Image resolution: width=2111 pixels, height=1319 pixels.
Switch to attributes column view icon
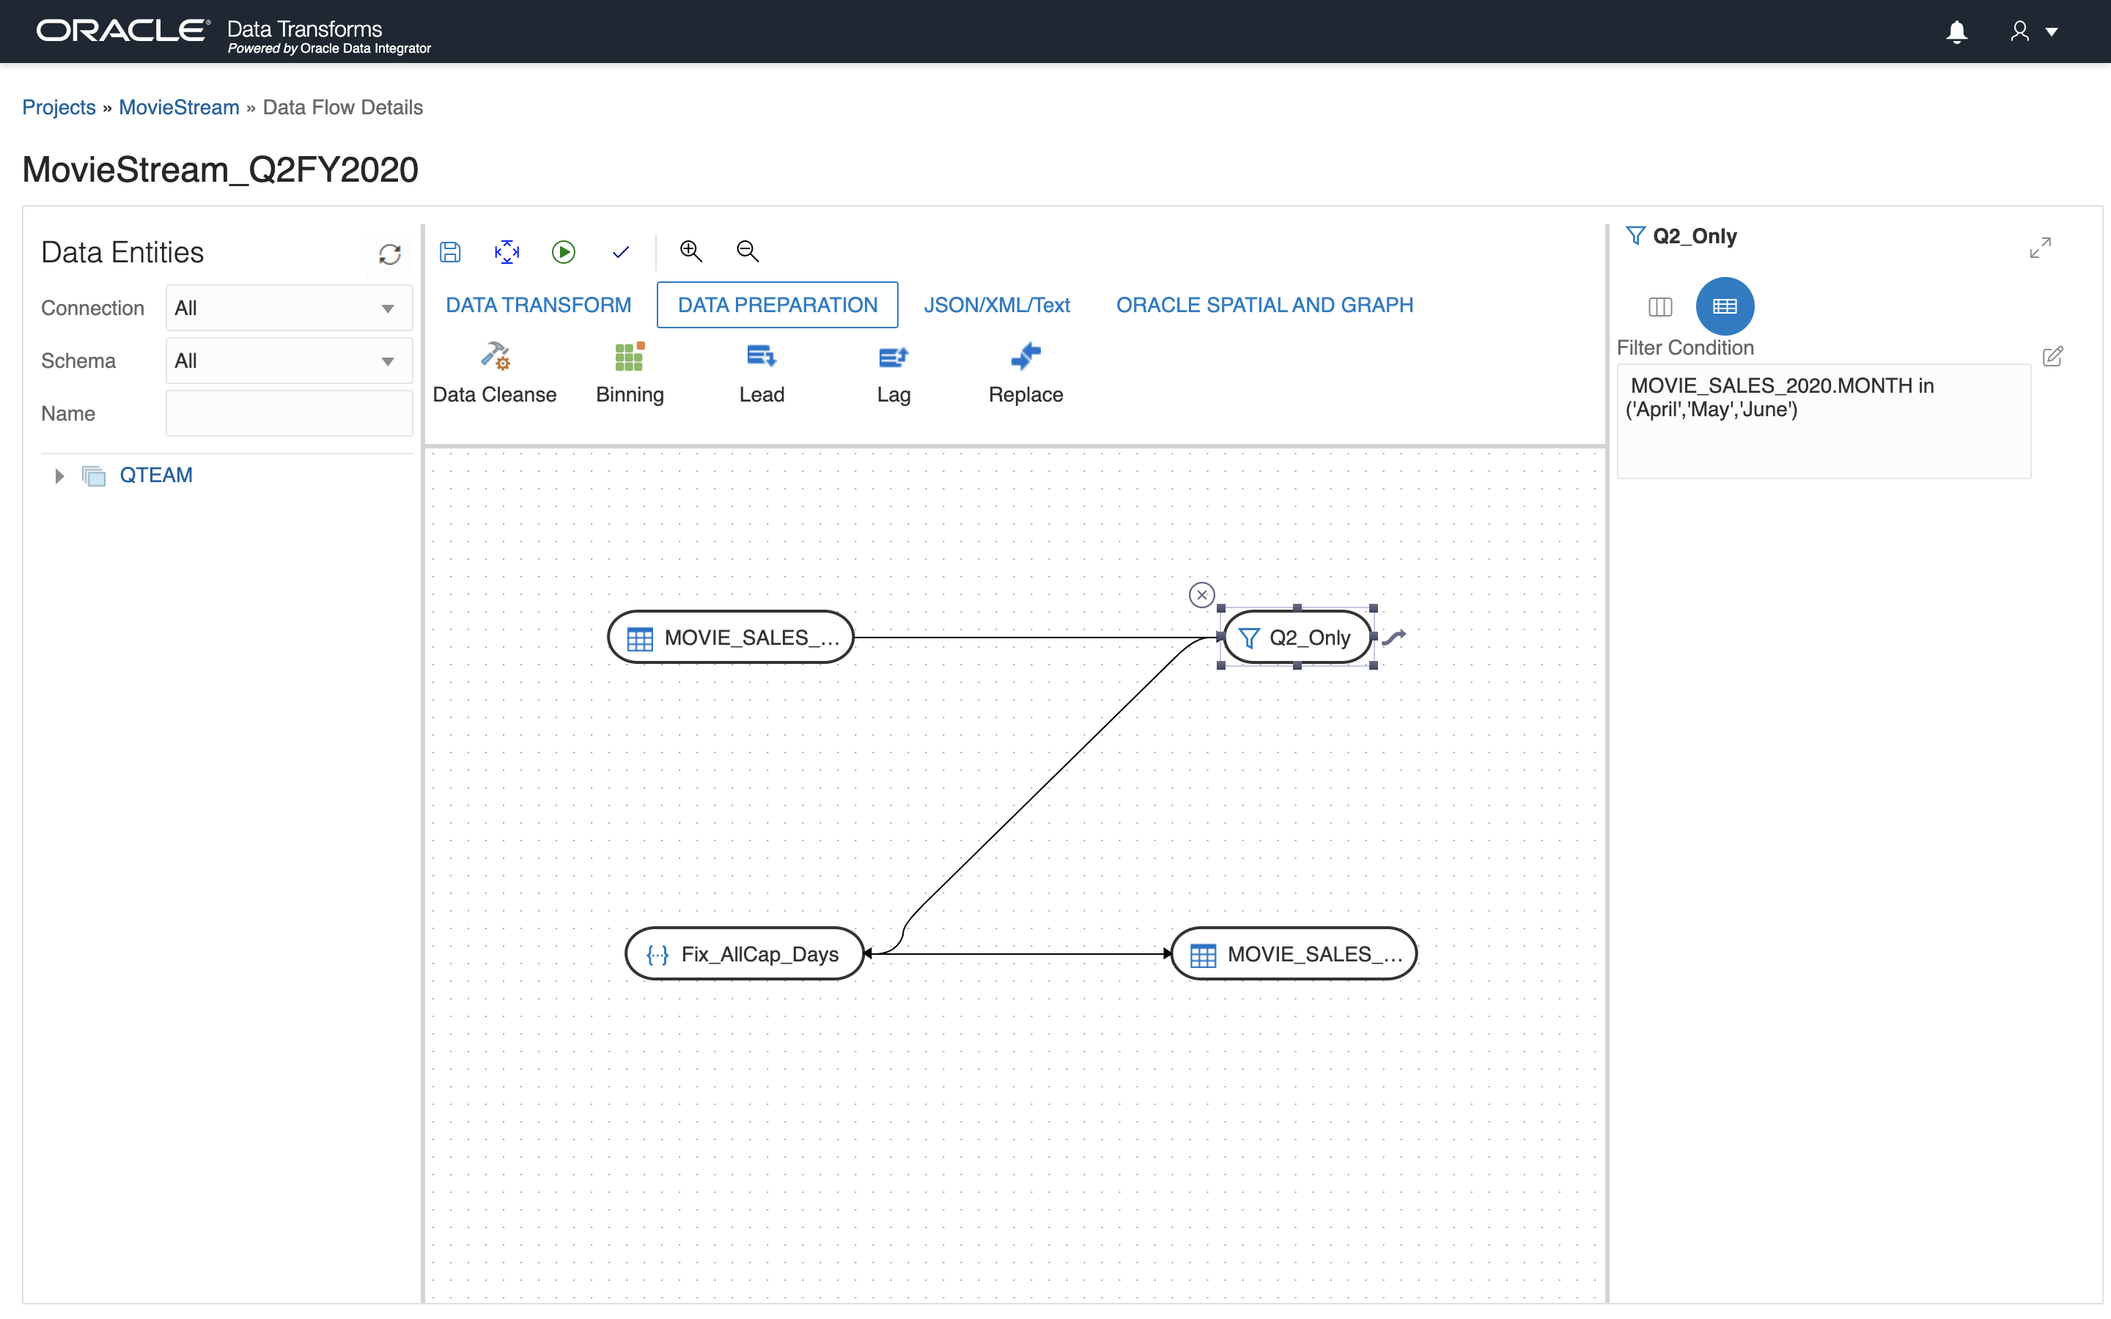pos(1660,307)
